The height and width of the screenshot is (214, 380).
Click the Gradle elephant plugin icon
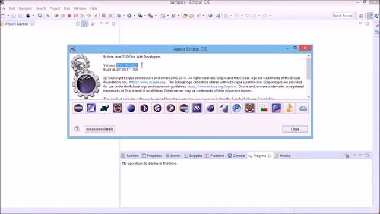tap(104, 108)
